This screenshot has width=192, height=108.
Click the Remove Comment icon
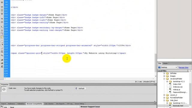point(2,45)
